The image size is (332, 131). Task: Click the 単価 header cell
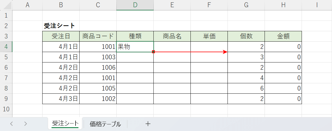(x=209, y=36)
